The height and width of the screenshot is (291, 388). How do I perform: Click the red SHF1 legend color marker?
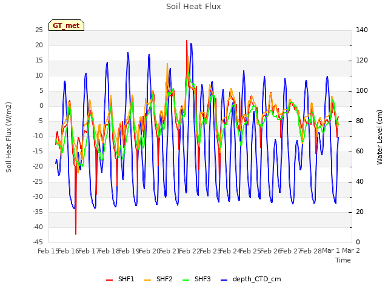[109, 280]
